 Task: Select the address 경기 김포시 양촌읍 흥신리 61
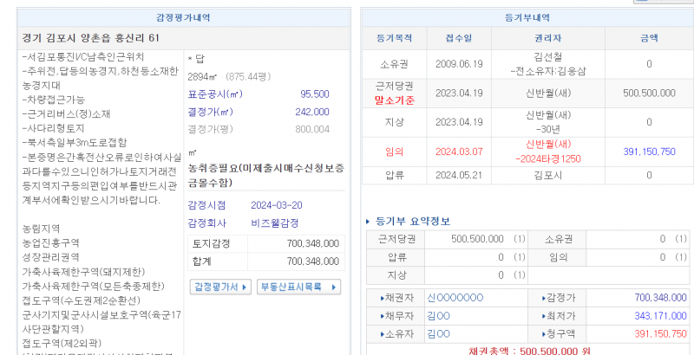(90, 38)
